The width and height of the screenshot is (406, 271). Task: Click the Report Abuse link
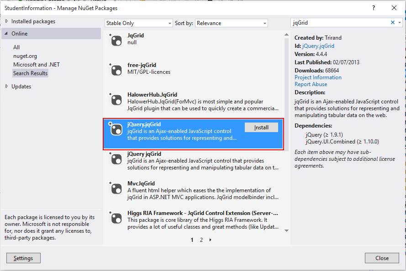click(x=311, y=84)
